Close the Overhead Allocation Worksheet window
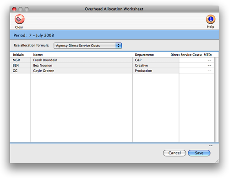Image resolution: width=229 pixels, height=178 pixels. pos(14,9)
